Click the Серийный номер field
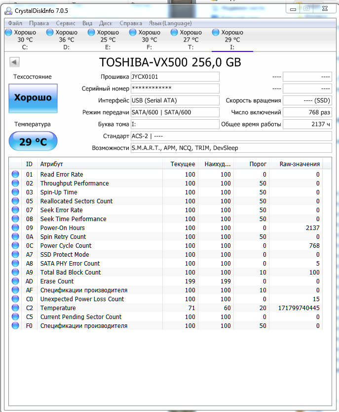The height and width of the screenshot is (412, 339). click(x=175, y=89)
